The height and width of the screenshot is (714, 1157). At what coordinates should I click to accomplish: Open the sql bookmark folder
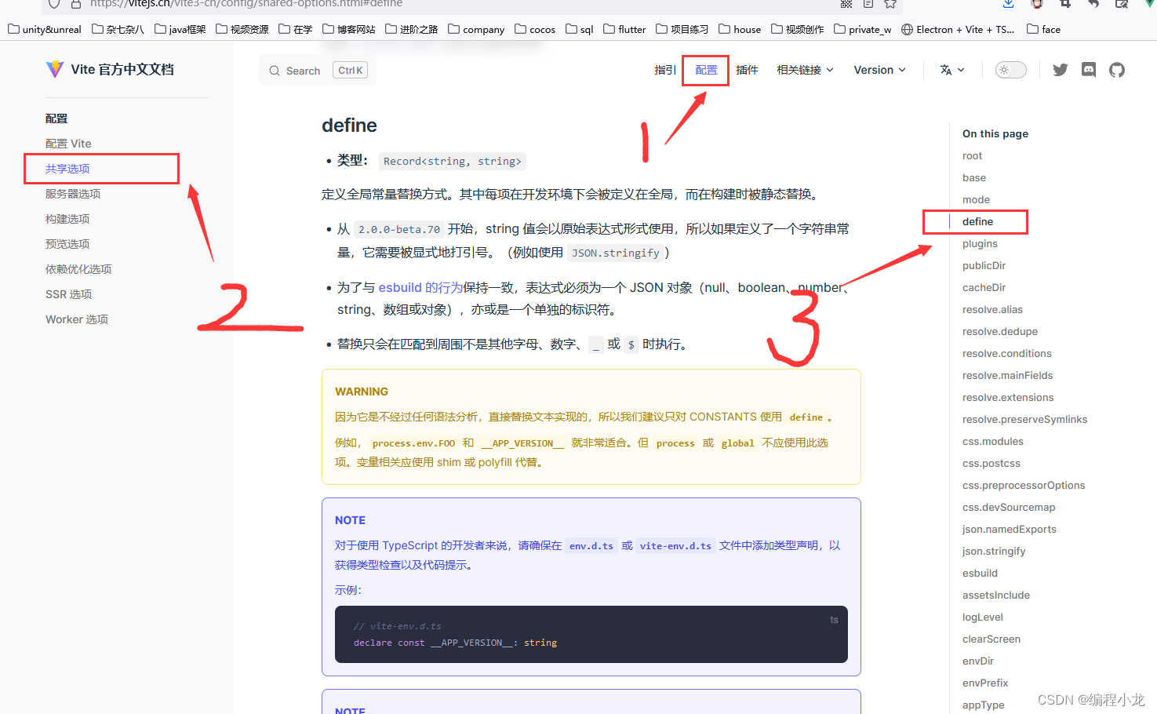click(x=580, y=29)
